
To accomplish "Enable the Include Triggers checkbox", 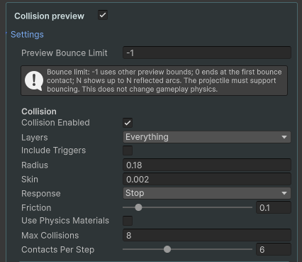I will click(128, 151).
